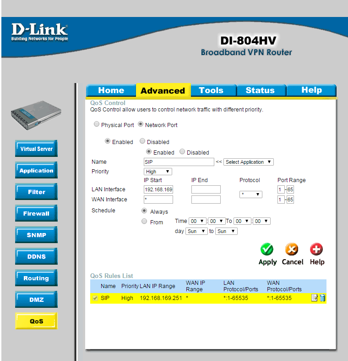Screen dimensions: 348x361
Task: Open the Select Application dropdown
Action: (249, 162)
